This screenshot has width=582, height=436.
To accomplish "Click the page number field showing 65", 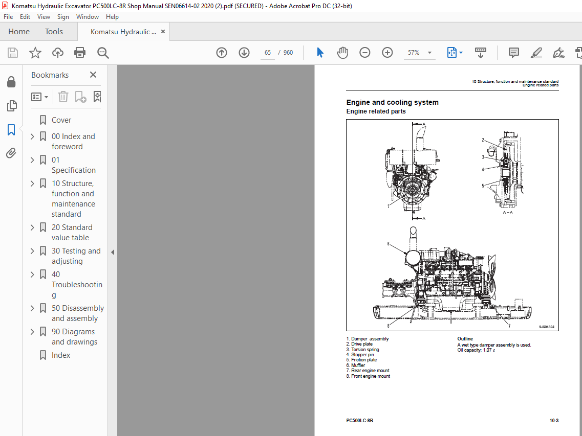I will 268,53.
